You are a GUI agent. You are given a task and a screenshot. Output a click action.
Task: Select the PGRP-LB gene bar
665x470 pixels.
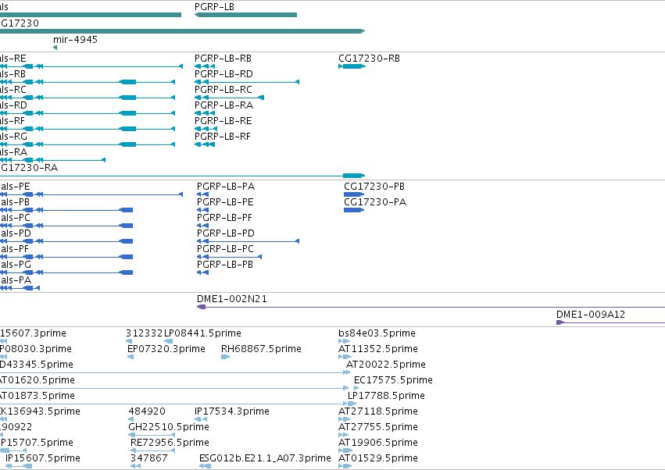click(x=245, y=15)
